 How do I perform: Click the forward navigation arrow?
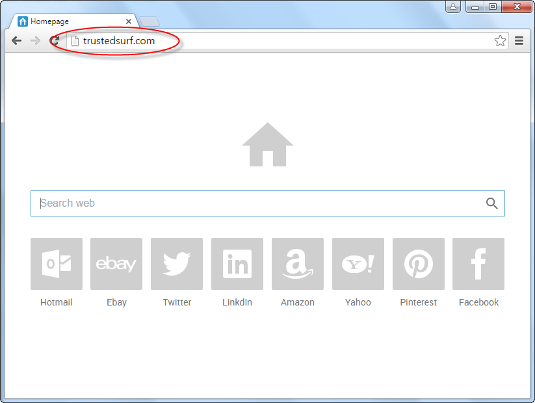[x=35, y=41]
